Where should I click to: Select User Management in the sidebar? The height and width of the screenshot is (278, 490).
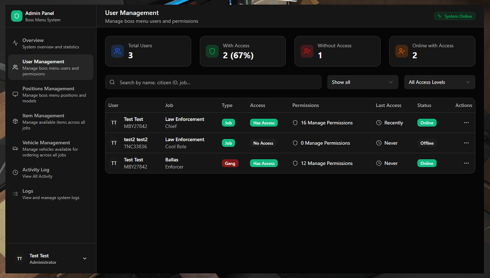51,68
